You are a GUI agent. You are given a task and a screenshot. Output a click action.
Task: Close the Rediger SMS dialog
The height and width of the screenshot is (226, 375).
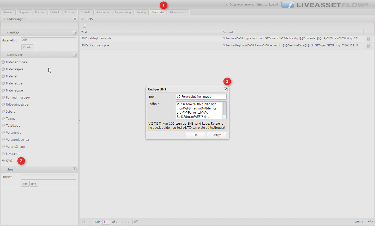point(226,89)
